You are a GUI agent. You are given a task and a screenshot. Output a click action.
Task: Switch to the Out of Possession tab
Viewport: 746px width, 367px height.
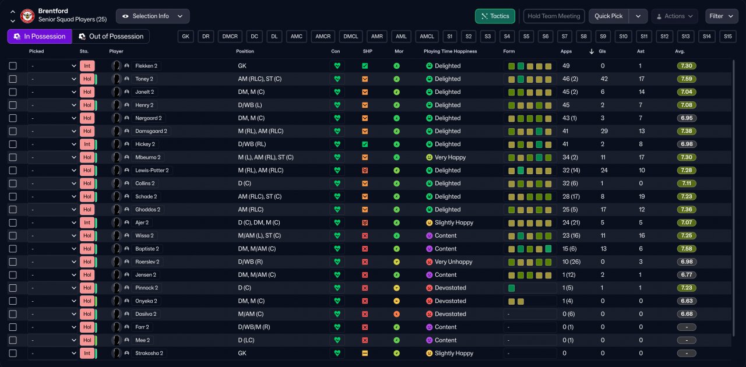(111, 37)
